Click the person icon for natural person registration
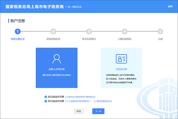This screenshot has width=178, height=119. tap(56, 59)
